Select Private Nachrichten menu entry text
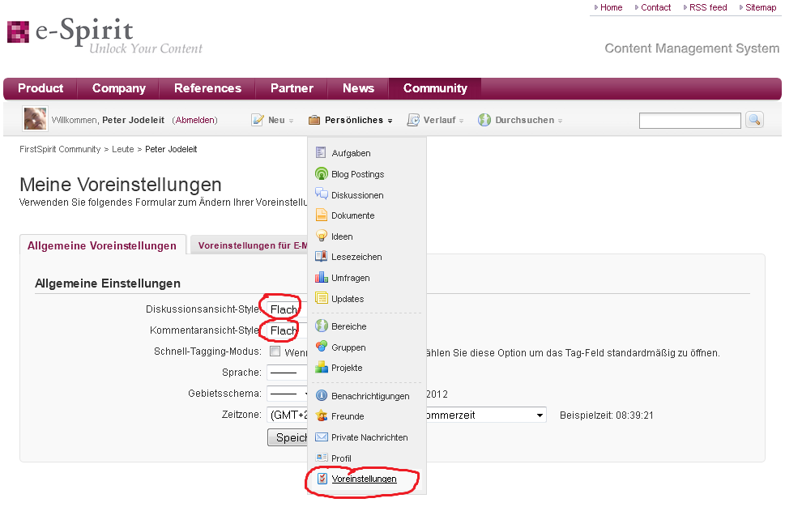Image resolution: width=785 pixels, height=524 pixels. pos(369,437)
